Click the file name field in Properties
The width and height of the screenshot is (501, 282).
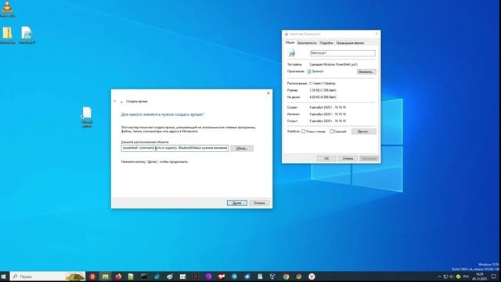coord(343,53)
